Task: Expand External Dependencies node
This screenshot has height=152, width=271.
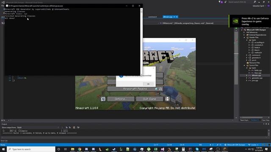Action: tap(244, 35)
